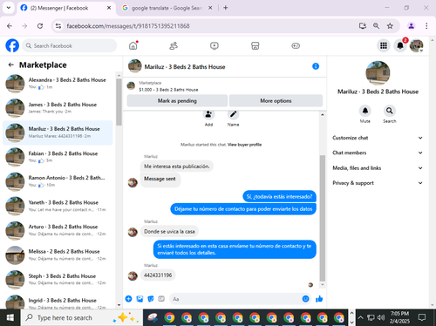436x326 pixels.
Task: Open Yaneth conversation
Action: click(58, 206)
